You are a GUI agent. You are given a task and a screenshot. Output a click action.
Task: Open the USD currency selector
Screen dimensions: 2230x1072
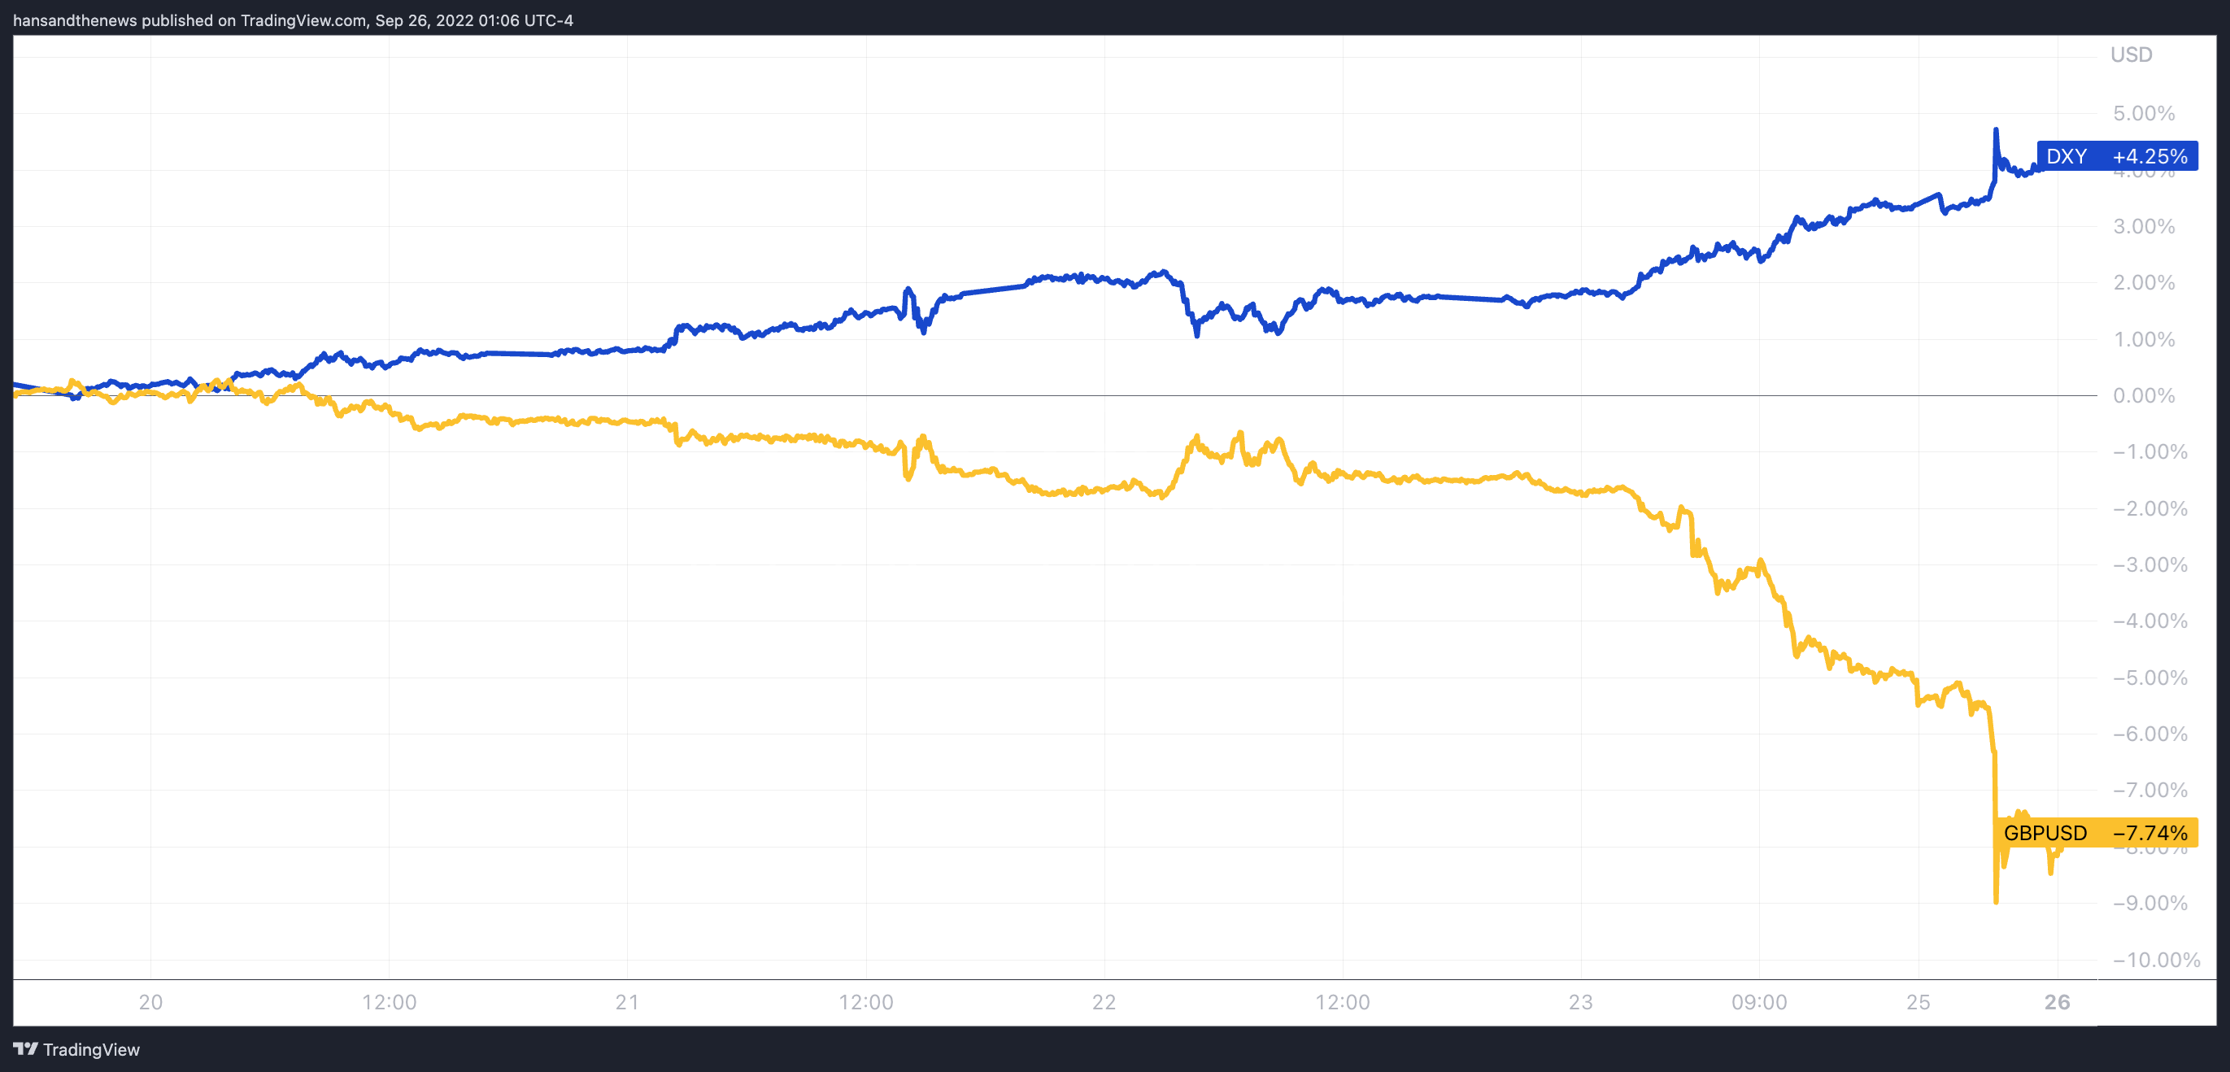[2131, 54]
